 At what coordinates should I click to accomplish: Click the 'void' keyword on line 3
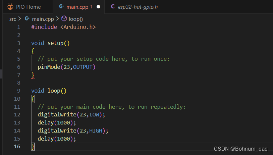[x=38, y=43]
